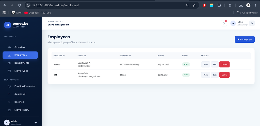This screenshot has width=260, height=126.
Task: Open Approved leave requests
Action: point(20,94)
